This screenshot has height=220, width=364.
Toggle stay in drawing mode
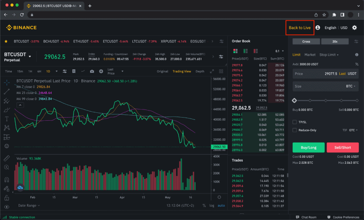tap(7, 189)
